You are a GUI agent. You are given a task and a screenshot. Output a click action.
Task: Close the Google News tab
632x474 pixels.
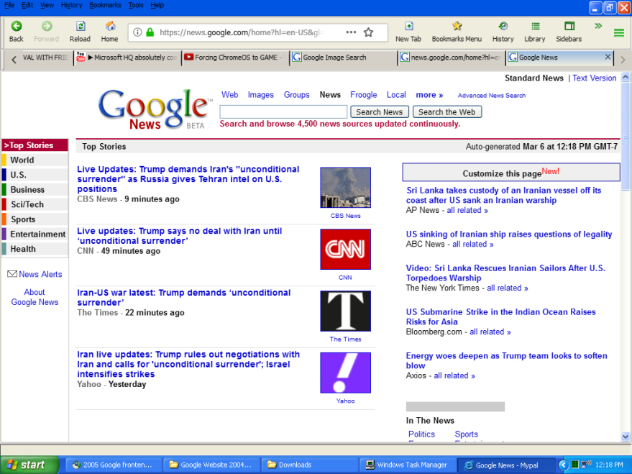click(608, 58)
